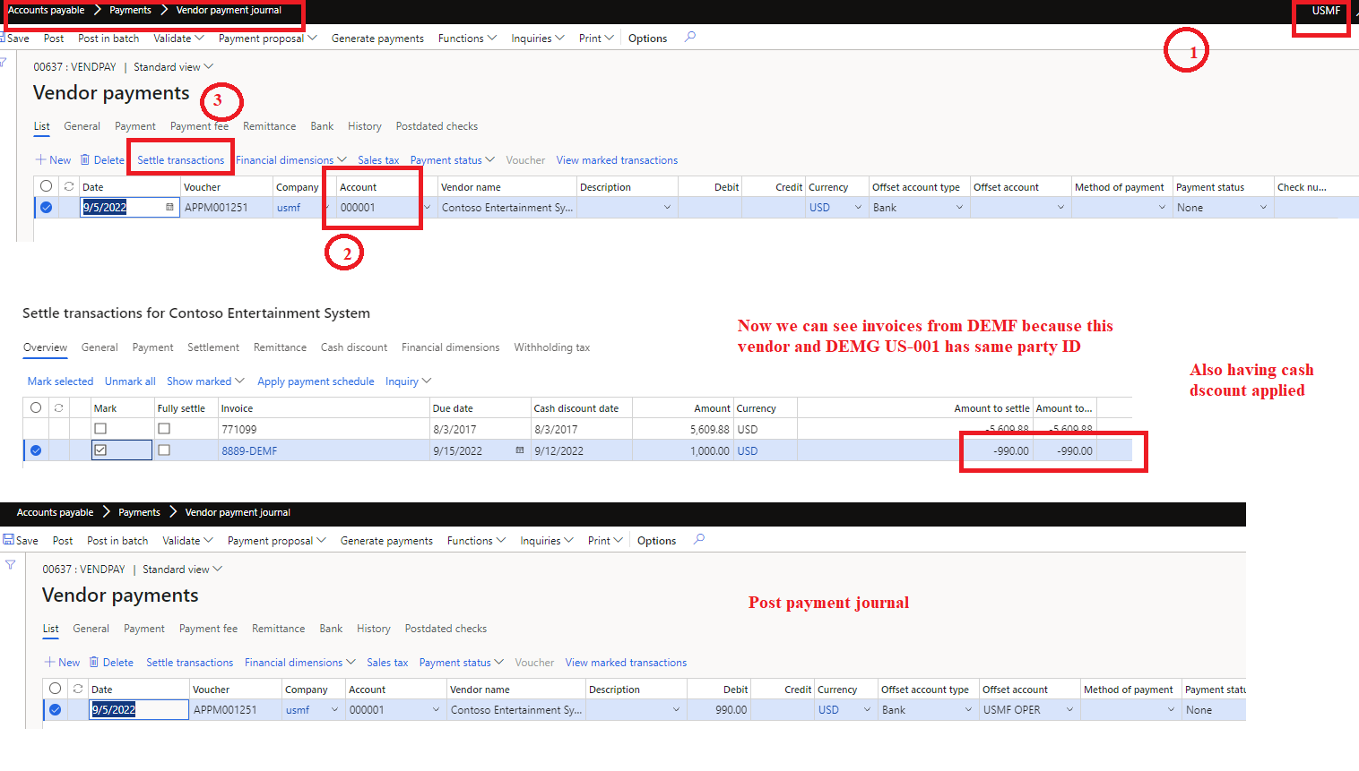Image resolution: width=1359 pixels, height=771 pixels.
Task: Open the History tab in Vendor payments
Action: point(364,126)
